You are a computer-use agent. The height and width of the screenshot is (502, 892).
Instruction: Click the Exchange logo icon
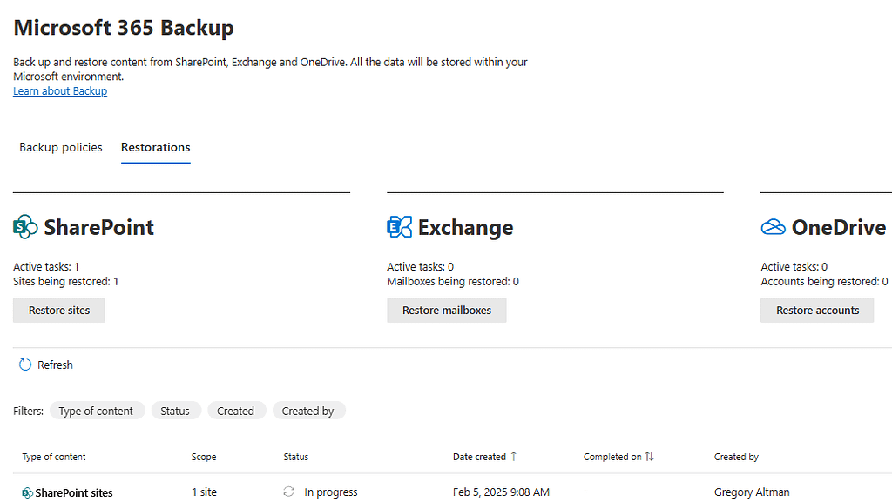399,226
